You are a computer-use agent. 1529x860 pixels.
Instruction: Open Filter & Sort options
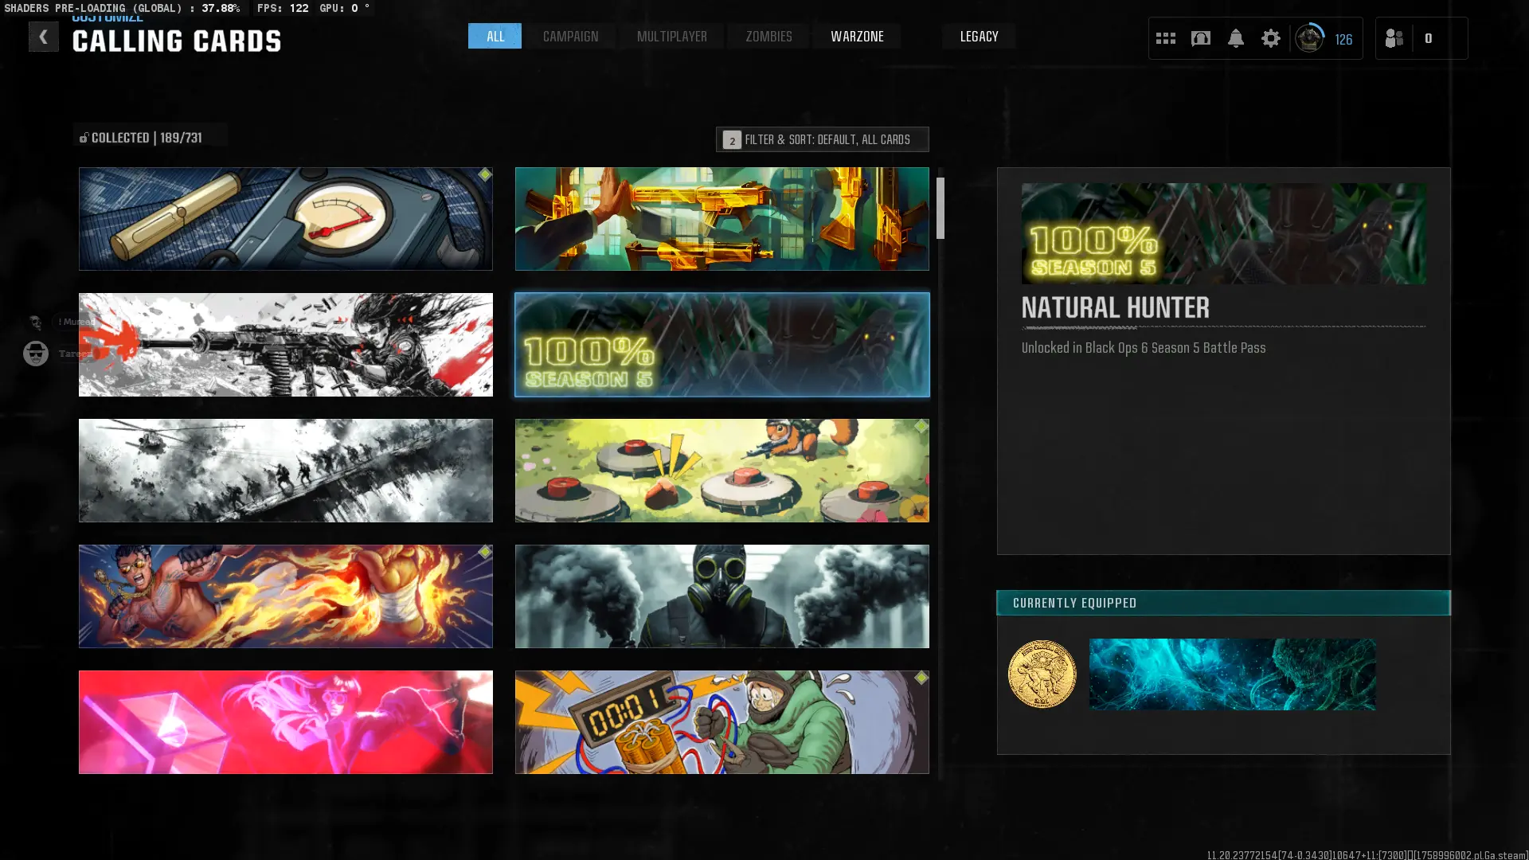822,139
